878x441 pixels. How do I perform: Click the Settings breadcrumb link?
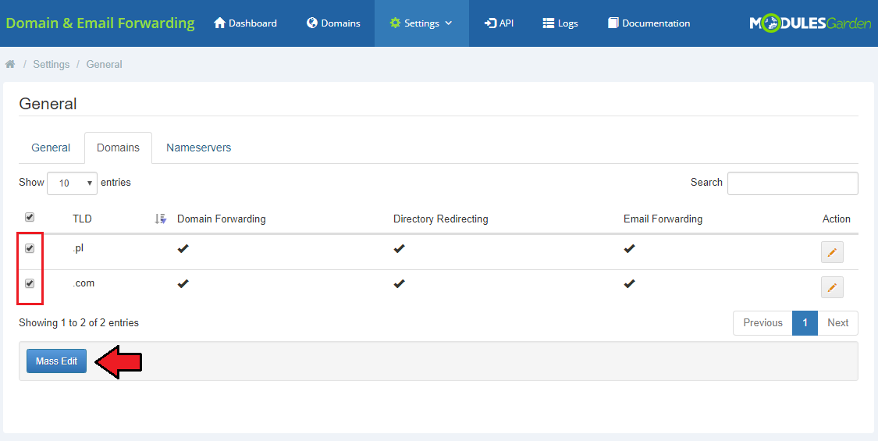(x=51, y=65)
